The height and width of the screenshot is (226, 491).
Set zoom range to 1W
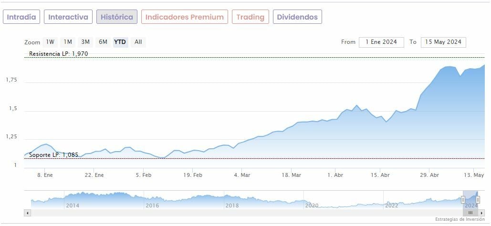[50, 42]
